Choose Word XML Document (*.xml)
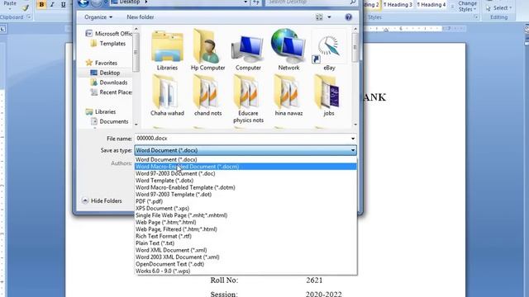This screenshot has width=529, height=297. coord(245,250)
